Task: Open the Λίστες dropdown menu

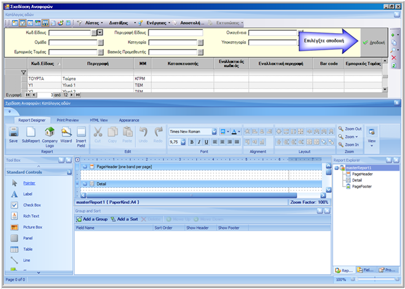Action: click(94, 23)
